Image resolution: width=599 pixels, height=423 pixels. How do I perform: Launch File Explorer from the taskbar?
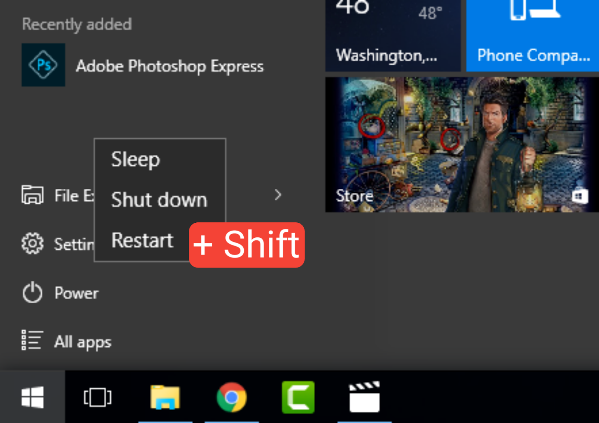(x=165, y=397)
